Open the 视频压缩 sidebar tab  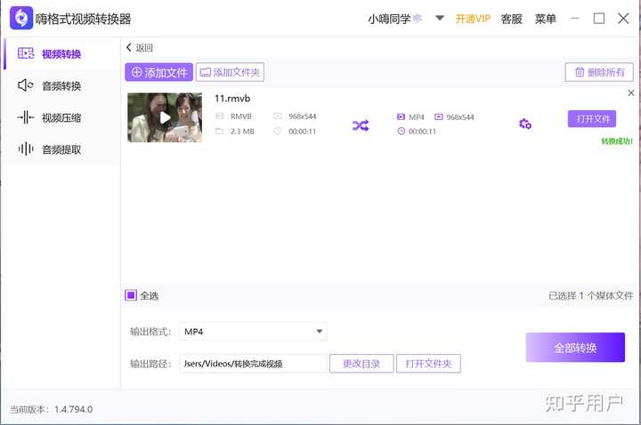pos(61,117)
